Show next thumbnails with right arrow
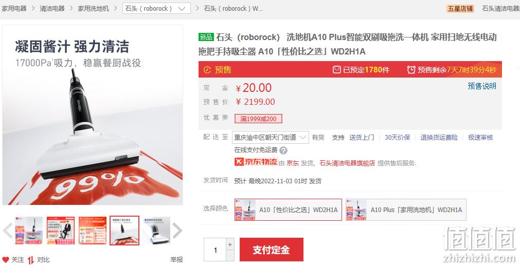This screenshot has width=520, height=267. point(177,231)
